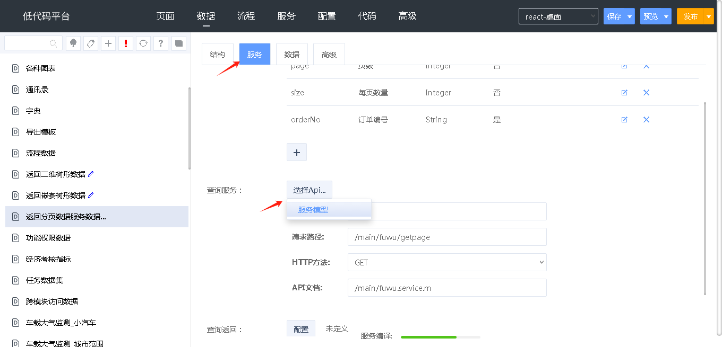Image resolution: width=722 pixels, height=347 pixels.
Task: Open 代码 in the dark header menu
Action: click(x=367, y=16)
